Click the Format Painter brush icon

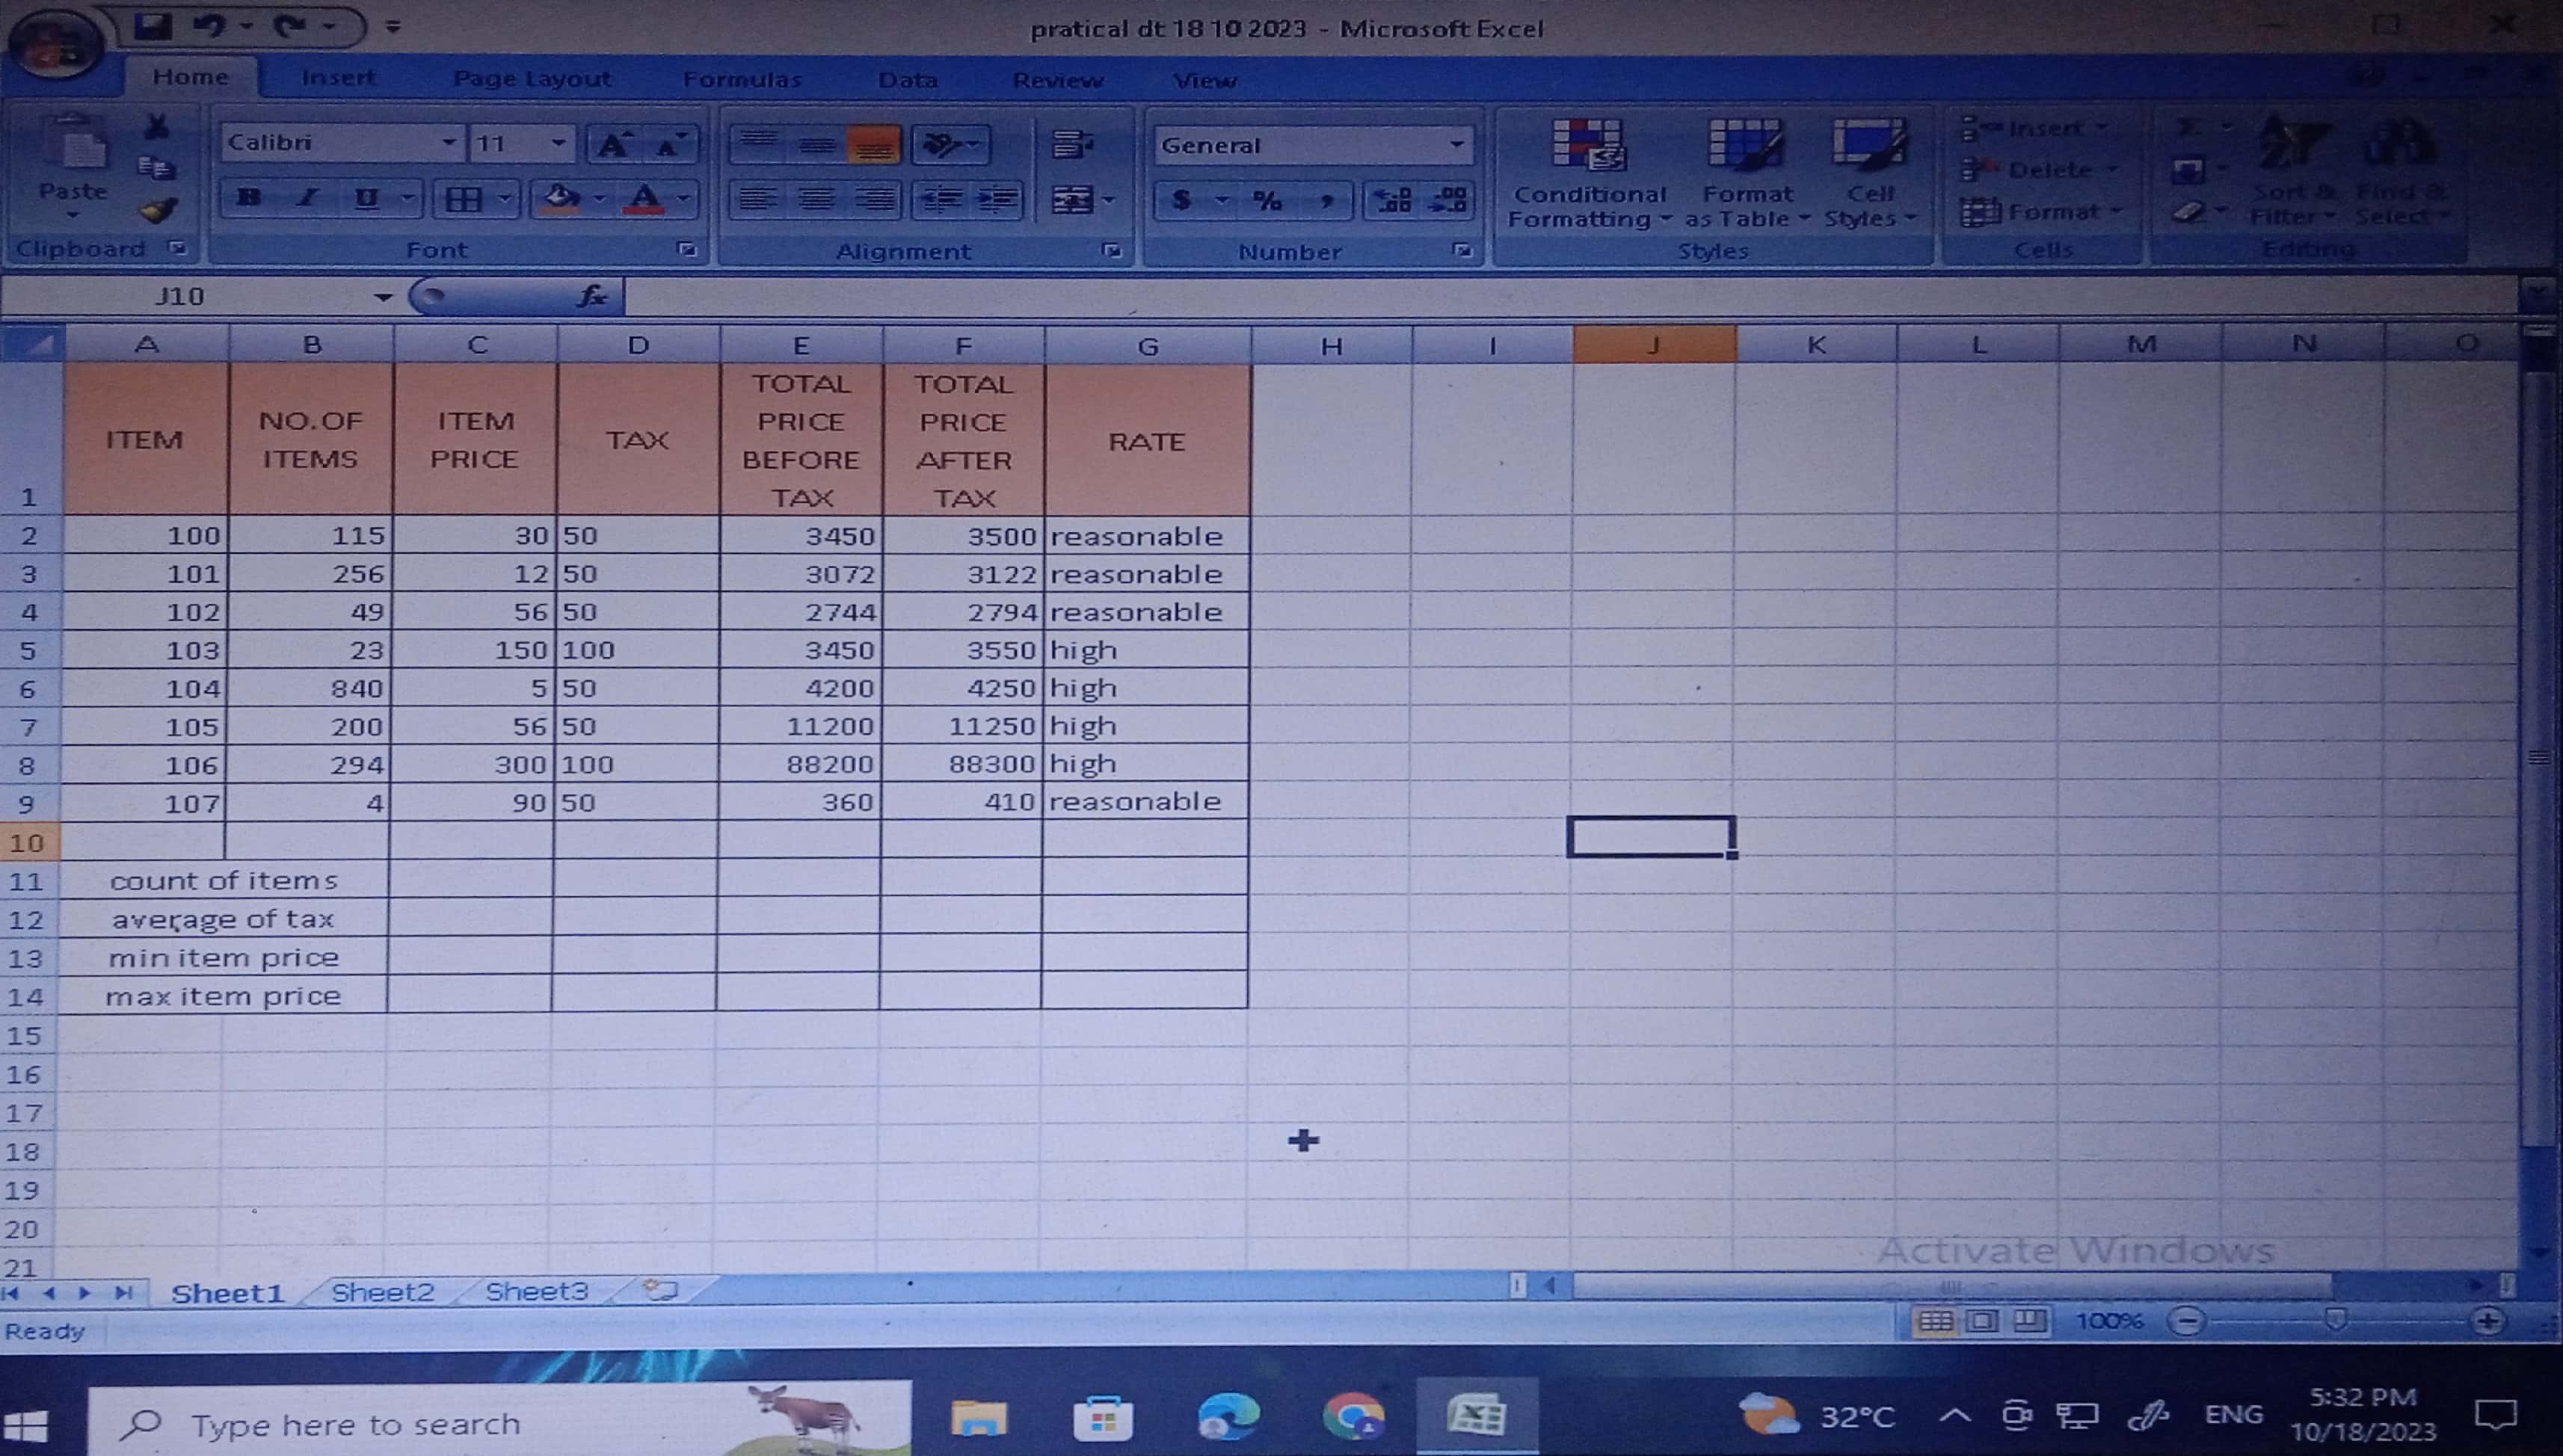[x=157, y=211]
